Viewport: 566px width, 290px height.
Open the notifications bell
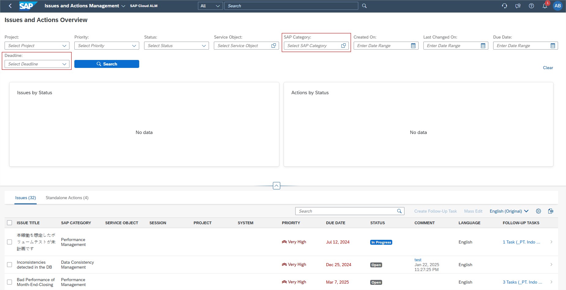point(545,6)
